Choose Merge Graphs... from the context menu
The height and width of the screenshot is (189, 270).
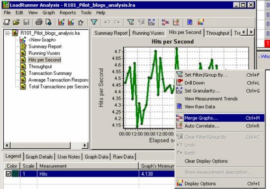[x=220, y=118]
